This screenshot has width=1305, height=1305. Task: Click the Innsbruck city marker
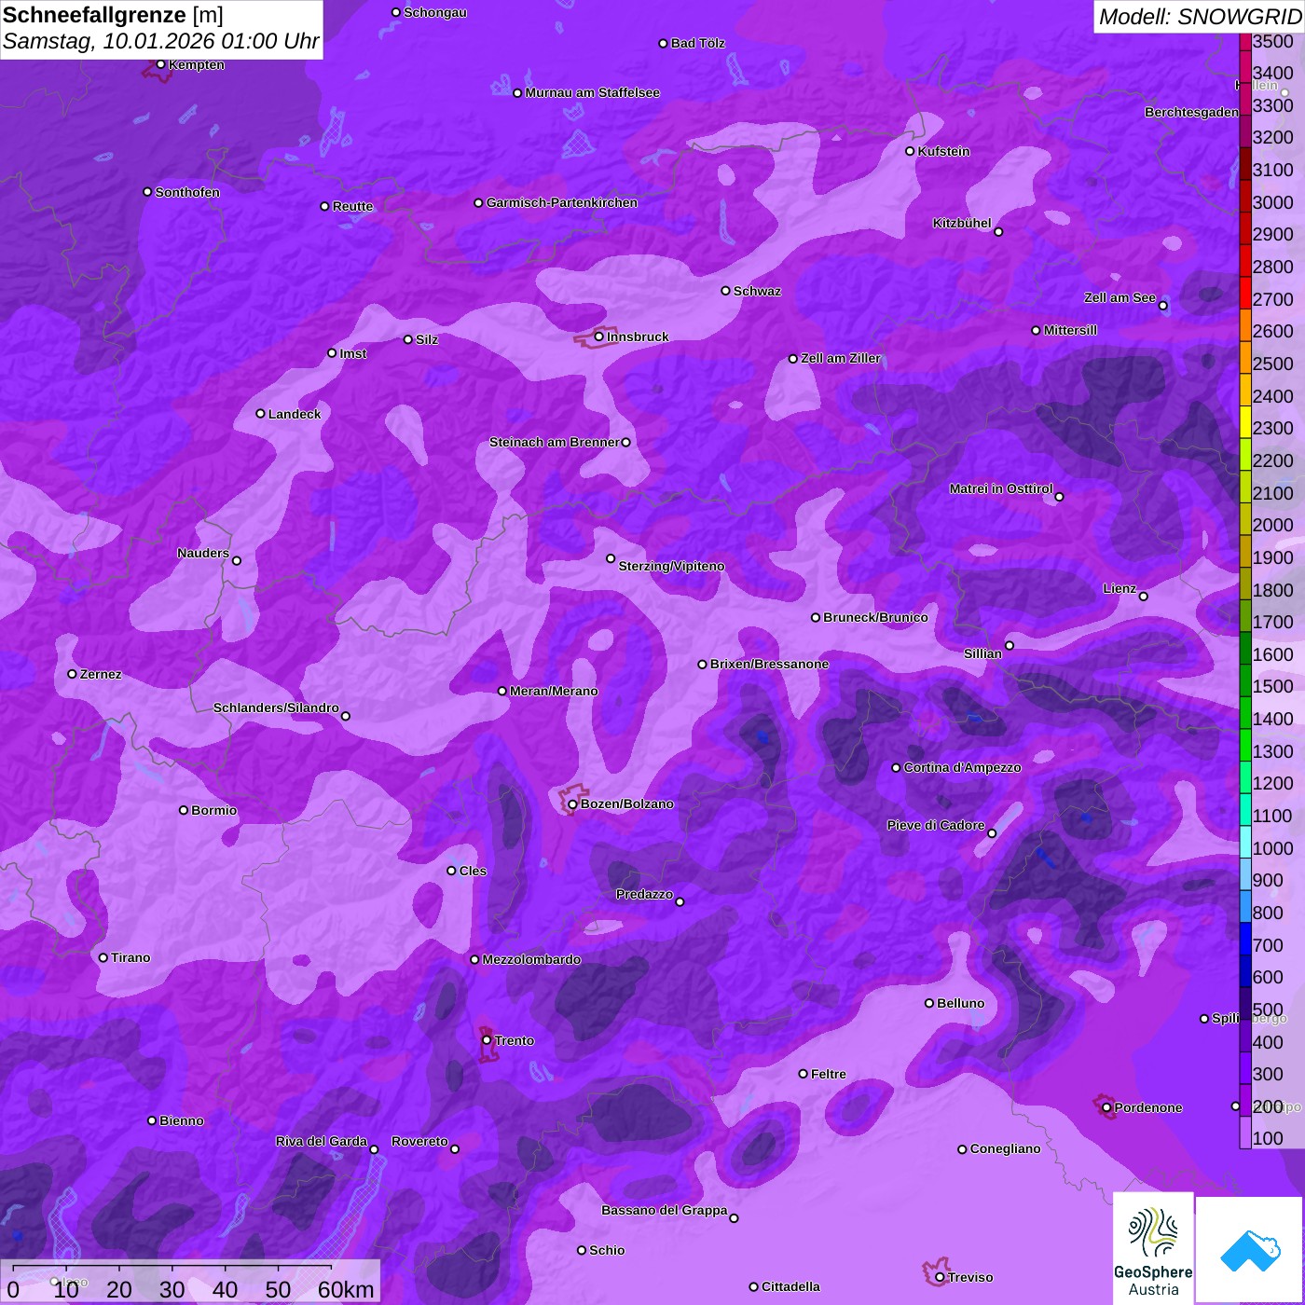pos(599,337)
